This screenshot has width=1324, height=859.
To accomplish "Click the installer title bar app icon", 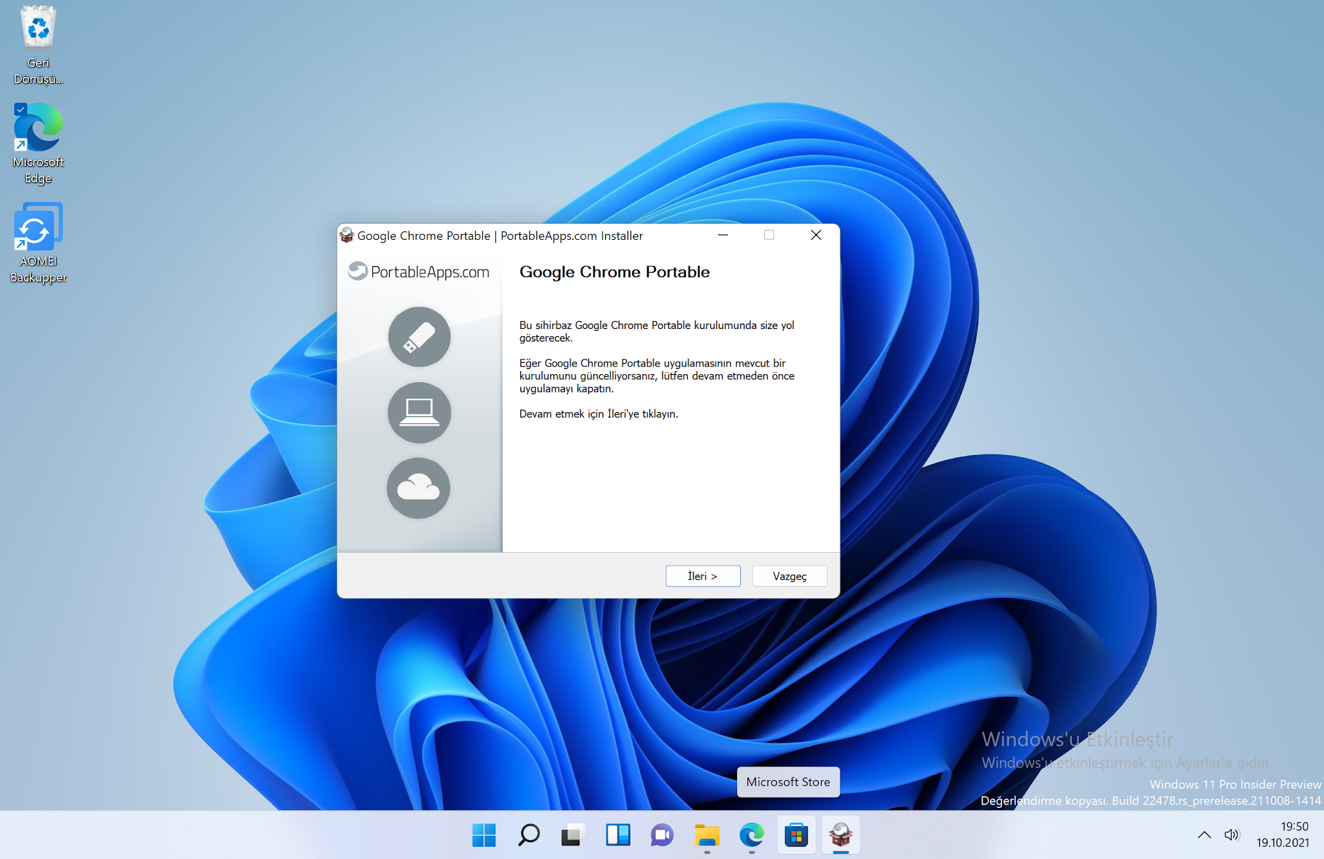I will [347, 235].
